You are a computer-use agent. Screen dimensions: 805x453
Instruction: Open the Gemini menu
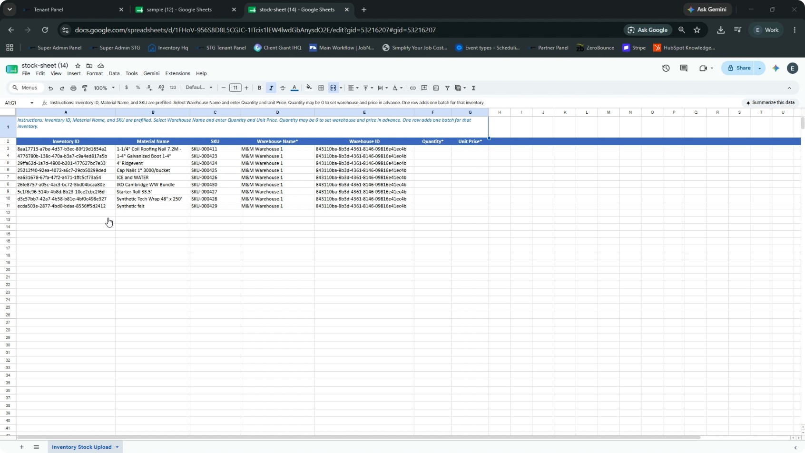pos(151,73)
